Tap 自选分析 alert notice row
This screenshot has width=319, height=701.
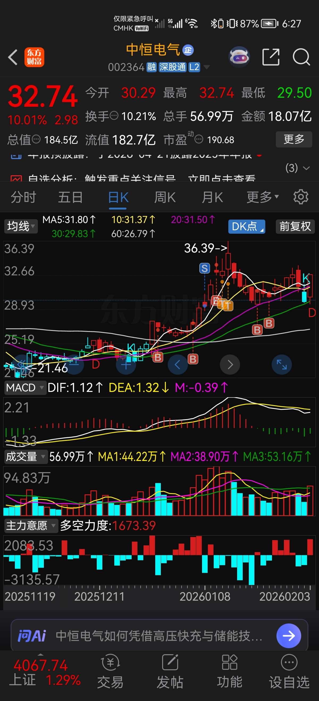(133, 178)
